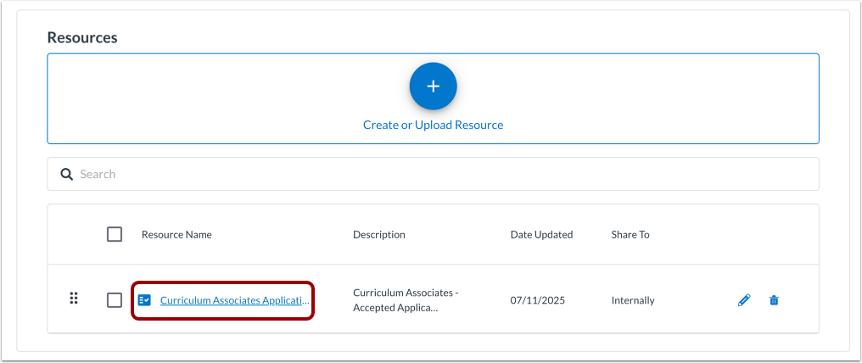Click the Resource Name column header

[176, 234]
